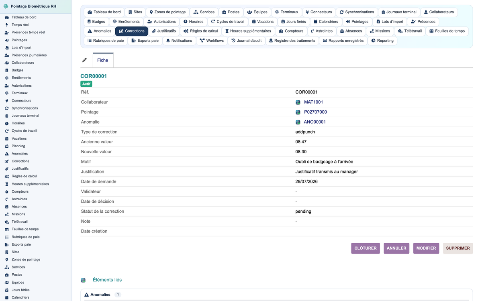This screenshot has height=301, width=482.
Task: Open the Terminaux top menu item
Action: point(286,12)
